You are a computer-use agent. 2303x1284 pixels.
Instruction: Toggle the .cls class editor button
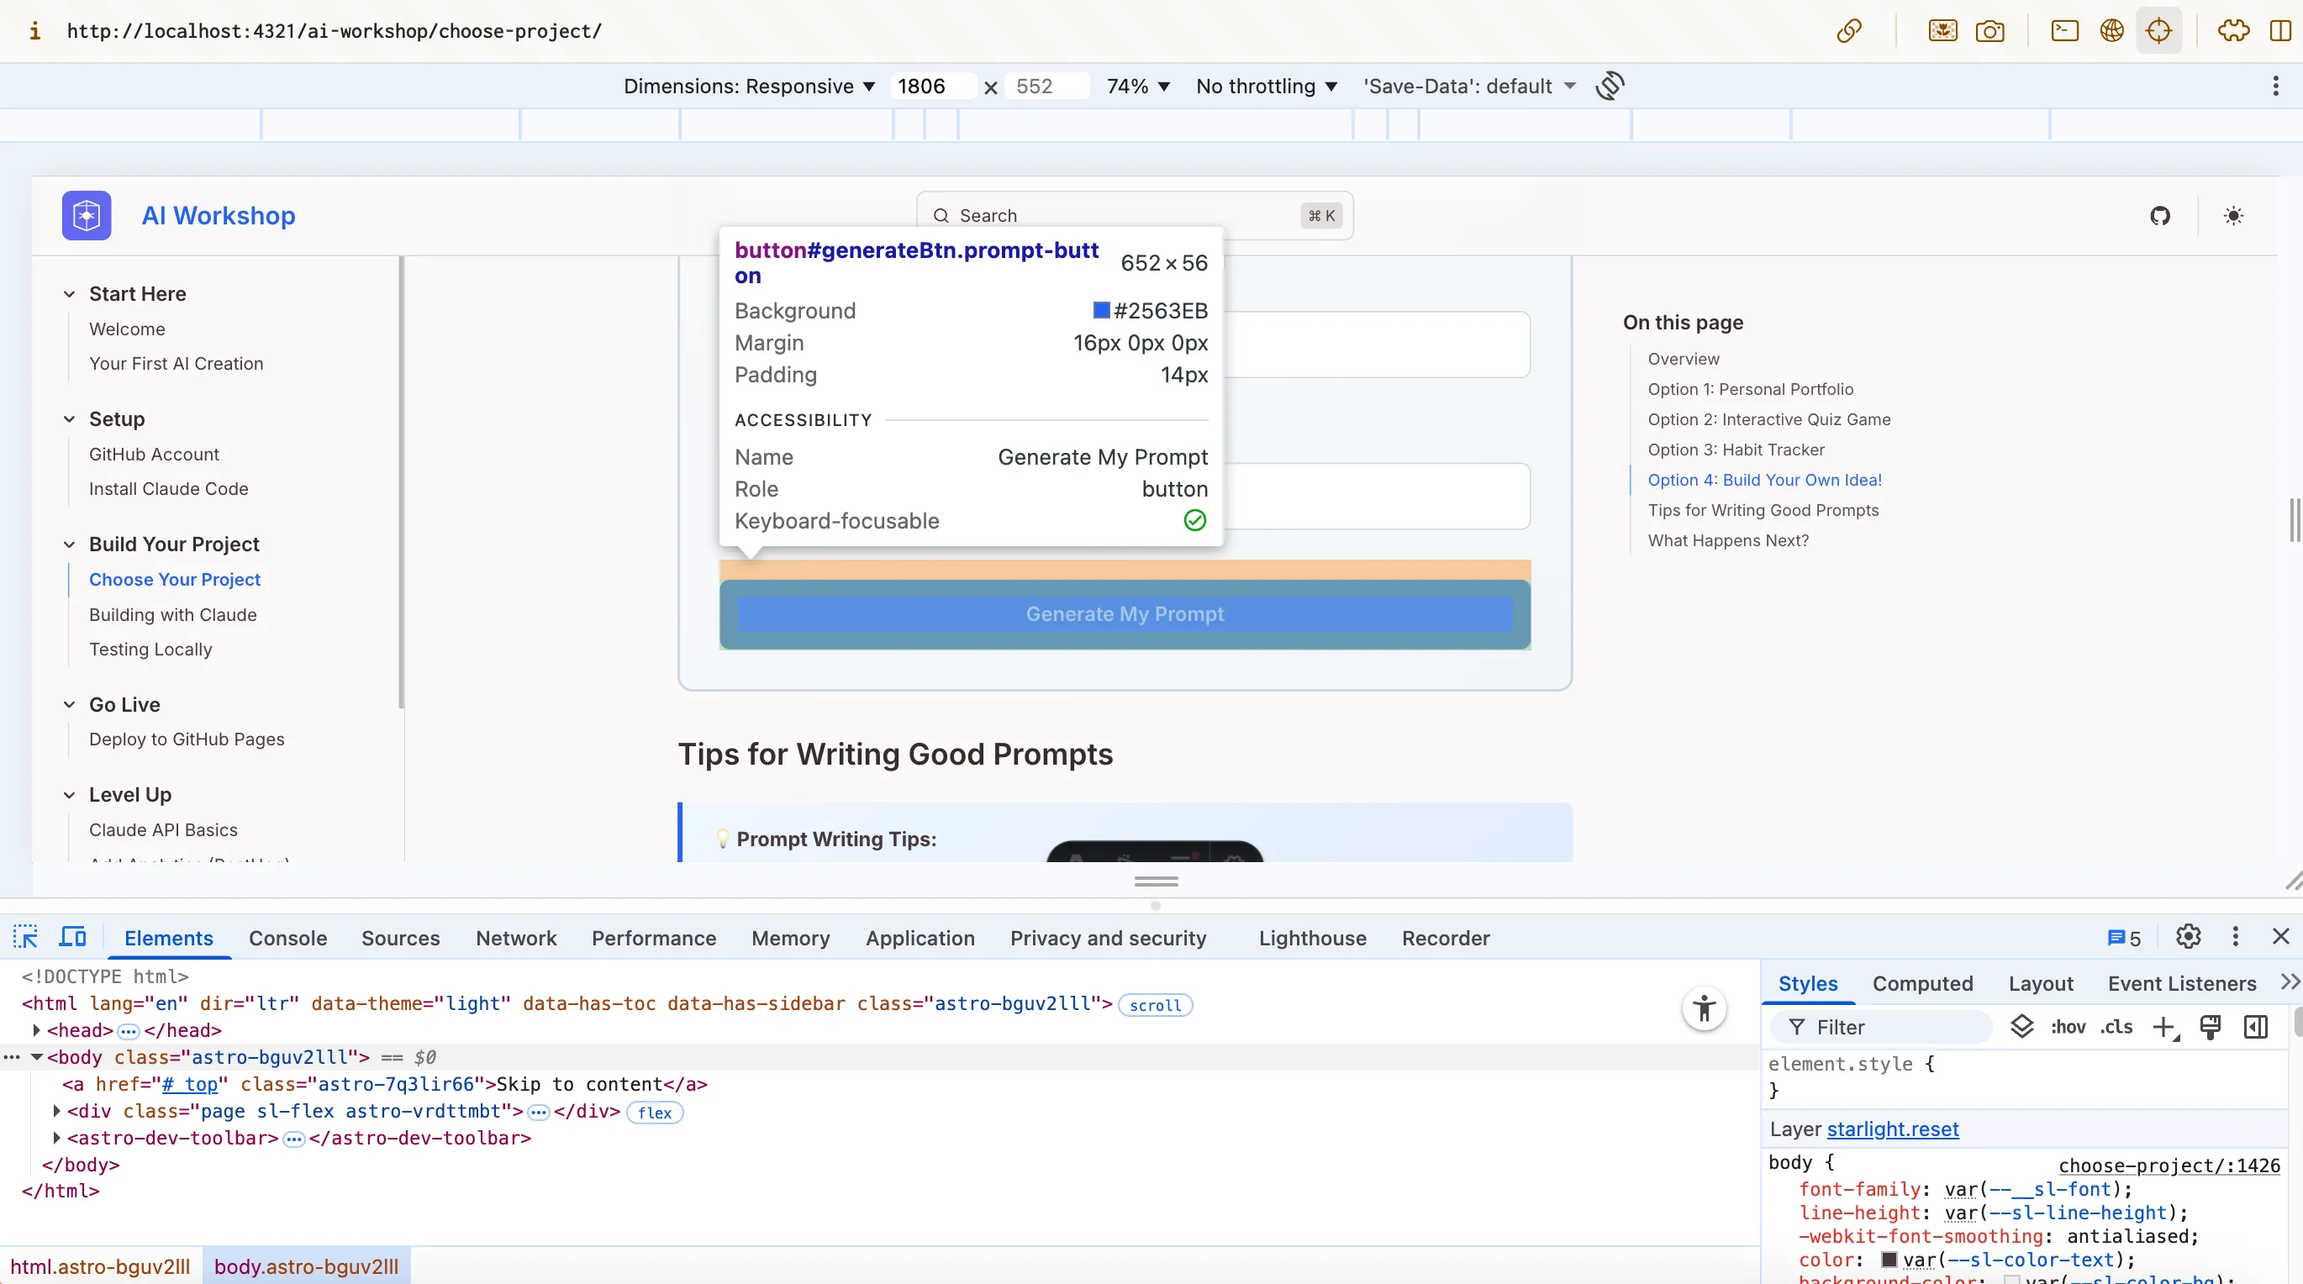pyautogui.click(x=2116, y=1027)
